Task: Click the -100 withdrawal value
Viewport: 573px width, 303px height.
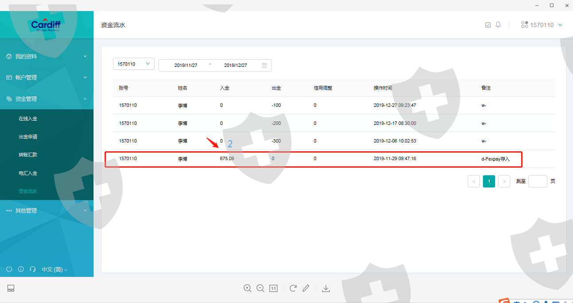Action: [276, 105]
